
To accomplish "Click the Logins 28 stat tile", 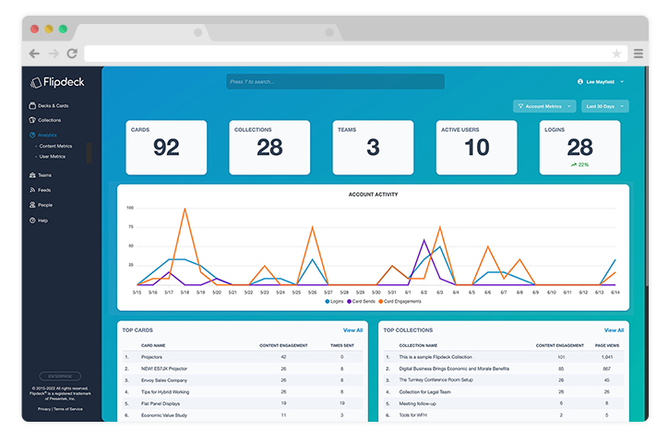I will [x=579, y=148].
